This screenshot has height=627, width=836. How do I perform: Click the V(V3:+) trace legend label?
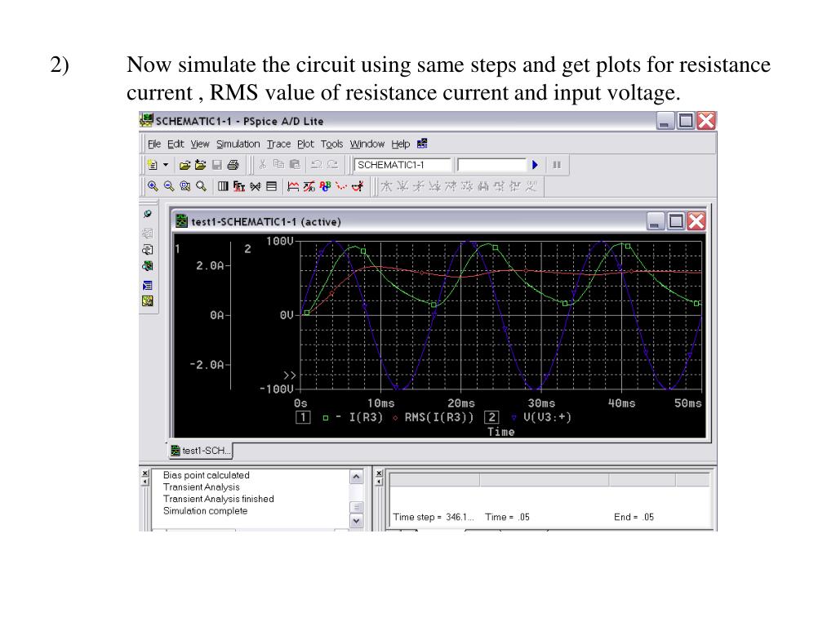[547, 417]
